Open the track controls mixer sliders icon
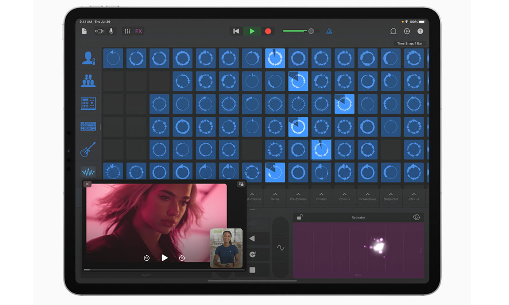Viewport: 509px width, 305px height. (127, 31)
